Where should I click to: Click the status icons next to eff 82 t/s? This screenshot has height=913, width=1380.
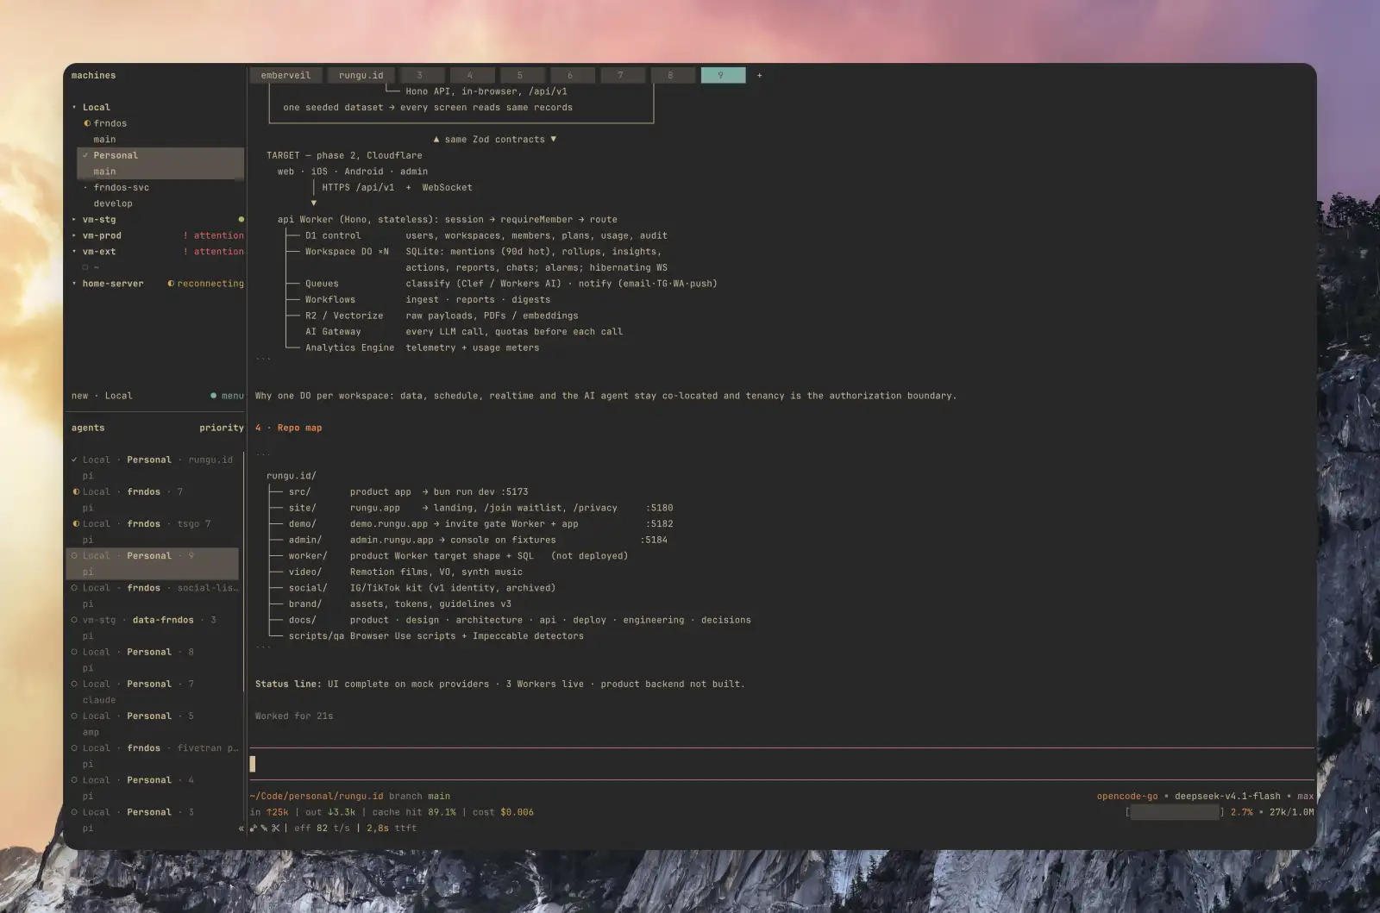[265, 829]
